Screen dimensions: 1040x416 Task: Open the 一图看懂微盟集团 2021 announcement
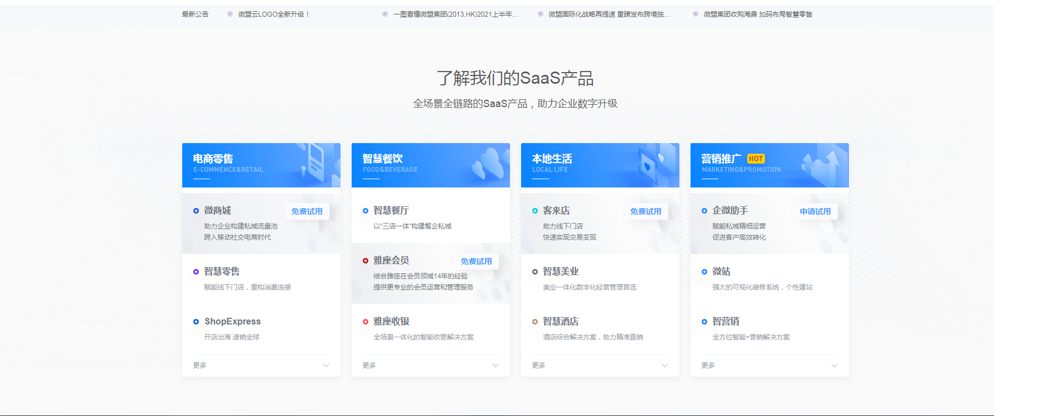click(456, 14)
